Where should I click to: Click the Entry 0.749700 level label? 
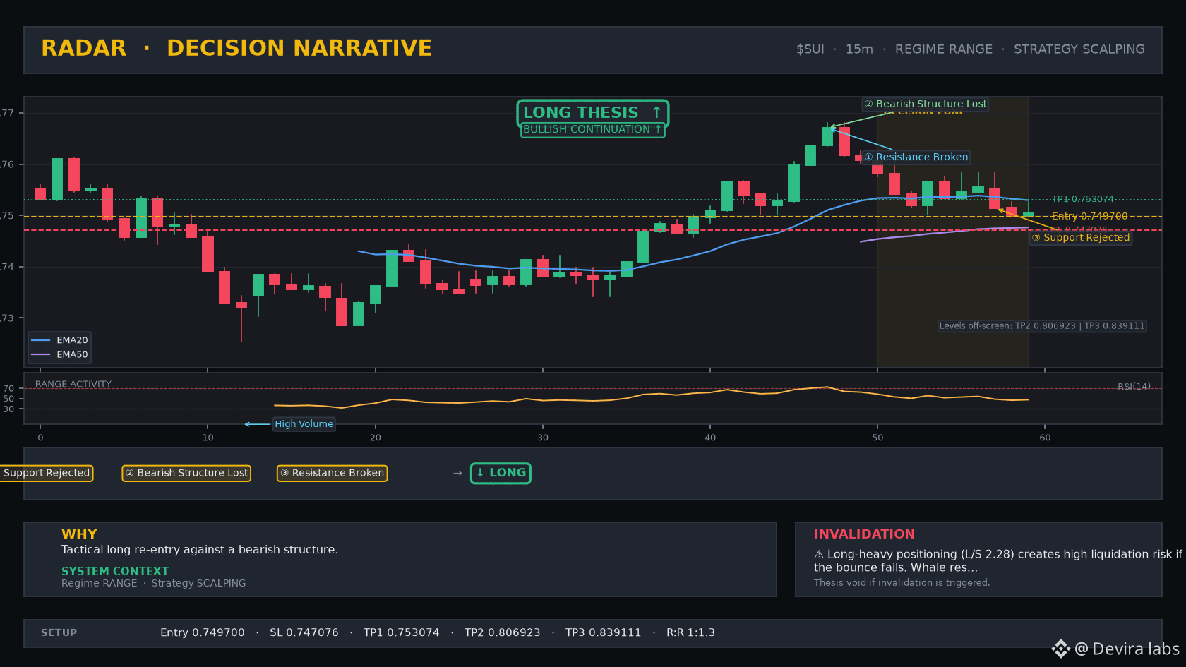pyautogui.click(x=1089, y=216)
